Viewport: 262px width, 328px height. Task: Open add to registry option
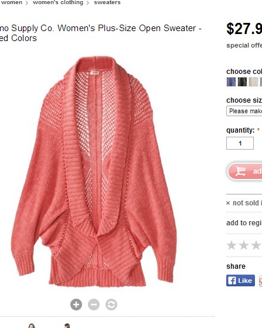[x=244, y=223]
